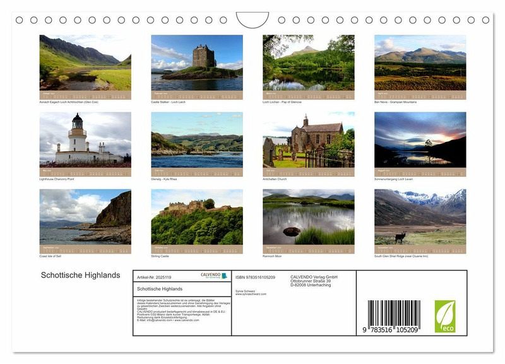Open the Aonach Eagach valley photo
Image resolution: width=505 pixels, height=364 pixels.
coord(85,62)
